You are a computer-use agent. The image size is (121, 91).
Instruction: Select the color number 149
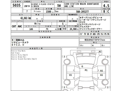coord(31,29)
